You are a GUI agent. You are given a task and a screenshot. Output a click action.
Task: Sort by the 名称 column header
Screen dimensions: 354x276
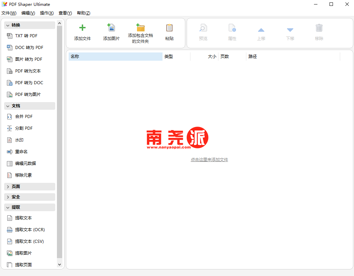tap(115, 57)
